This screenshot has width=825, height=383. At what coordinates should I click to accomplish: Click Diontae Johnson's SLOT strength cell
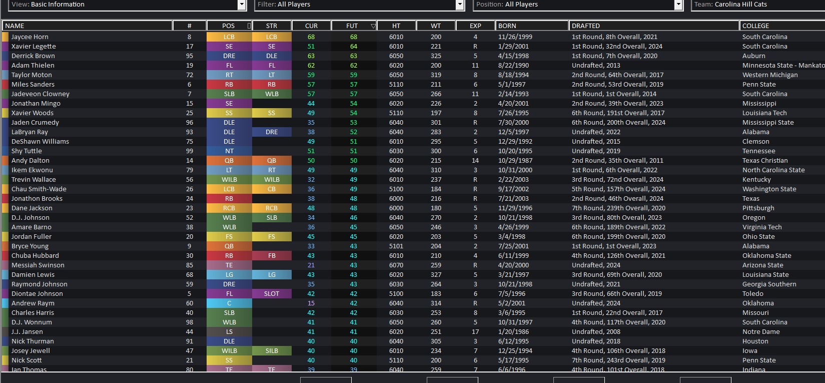272,293
